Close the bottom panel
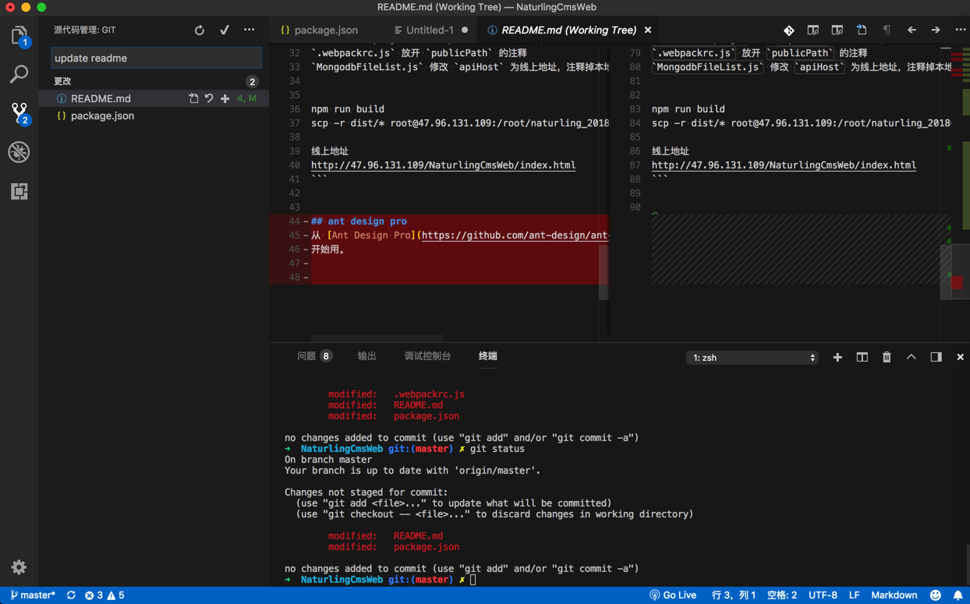 tap(960, 358)
